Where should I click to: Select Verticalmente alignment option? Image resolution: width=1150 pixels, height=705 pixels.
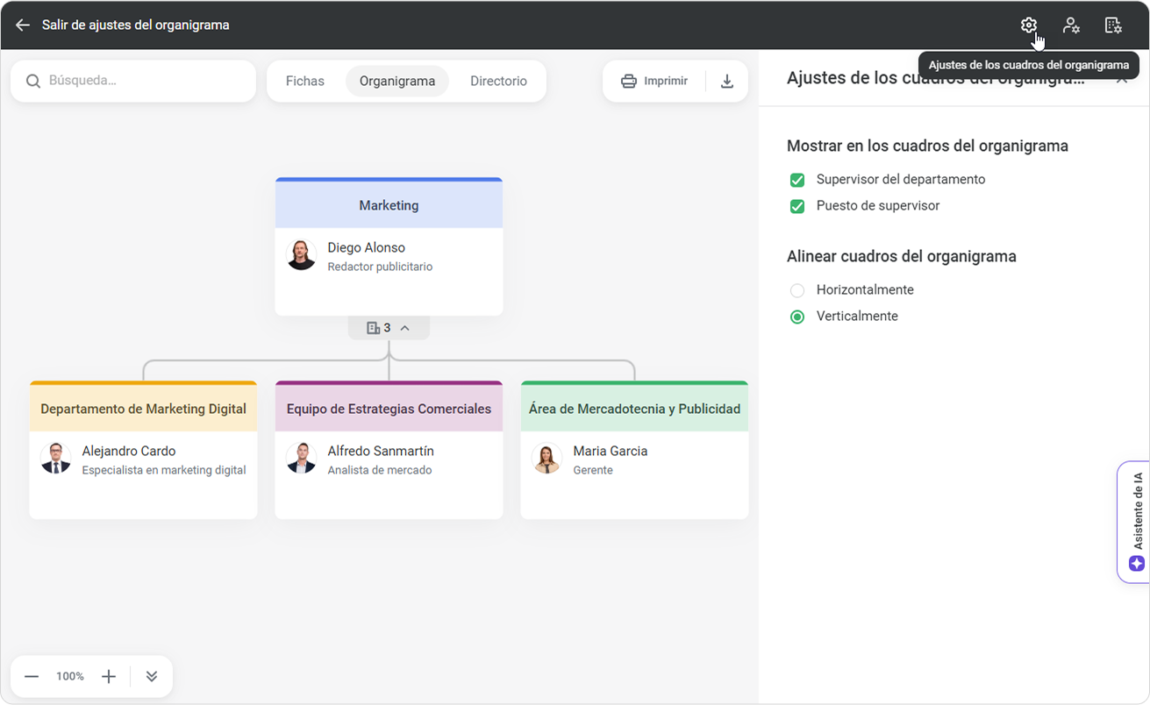click(797, 317)
